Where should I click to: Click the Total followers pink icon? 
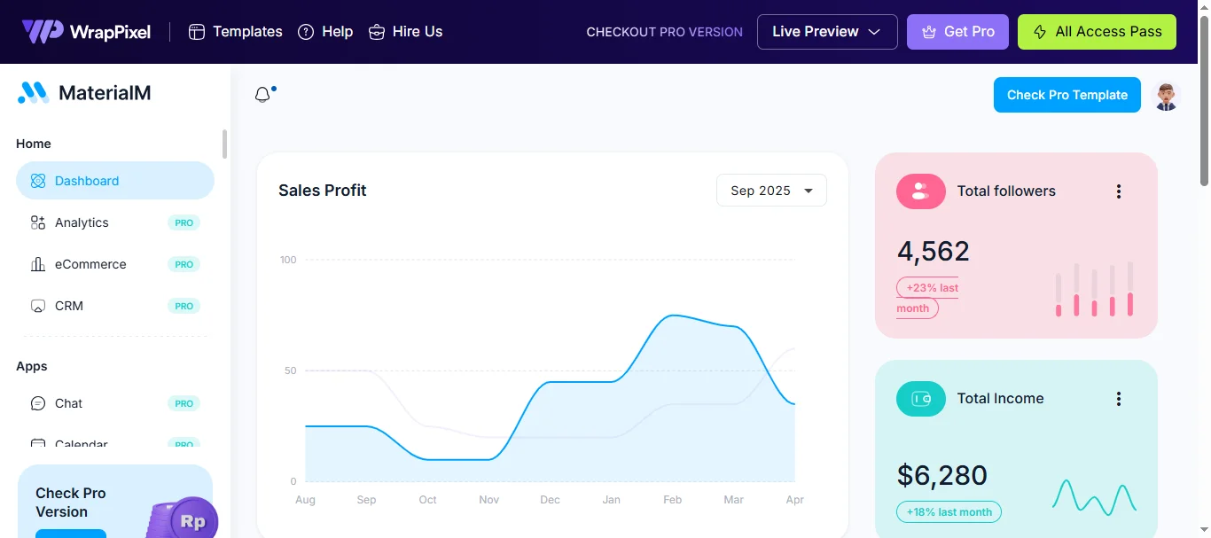tap(920, 191)
